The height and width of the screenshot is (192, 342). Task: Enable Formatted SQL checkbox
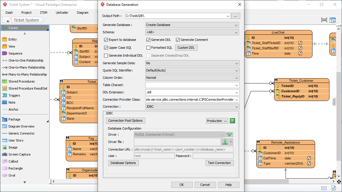click(x=148, y=48)
